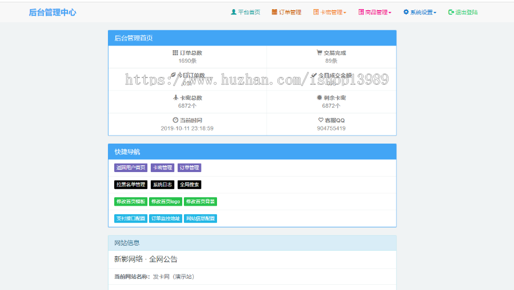The height and width of the screenshot is (290, 514).
Task: Click the 新影网络 · 全网公告 heading
Action: [146, 259]
